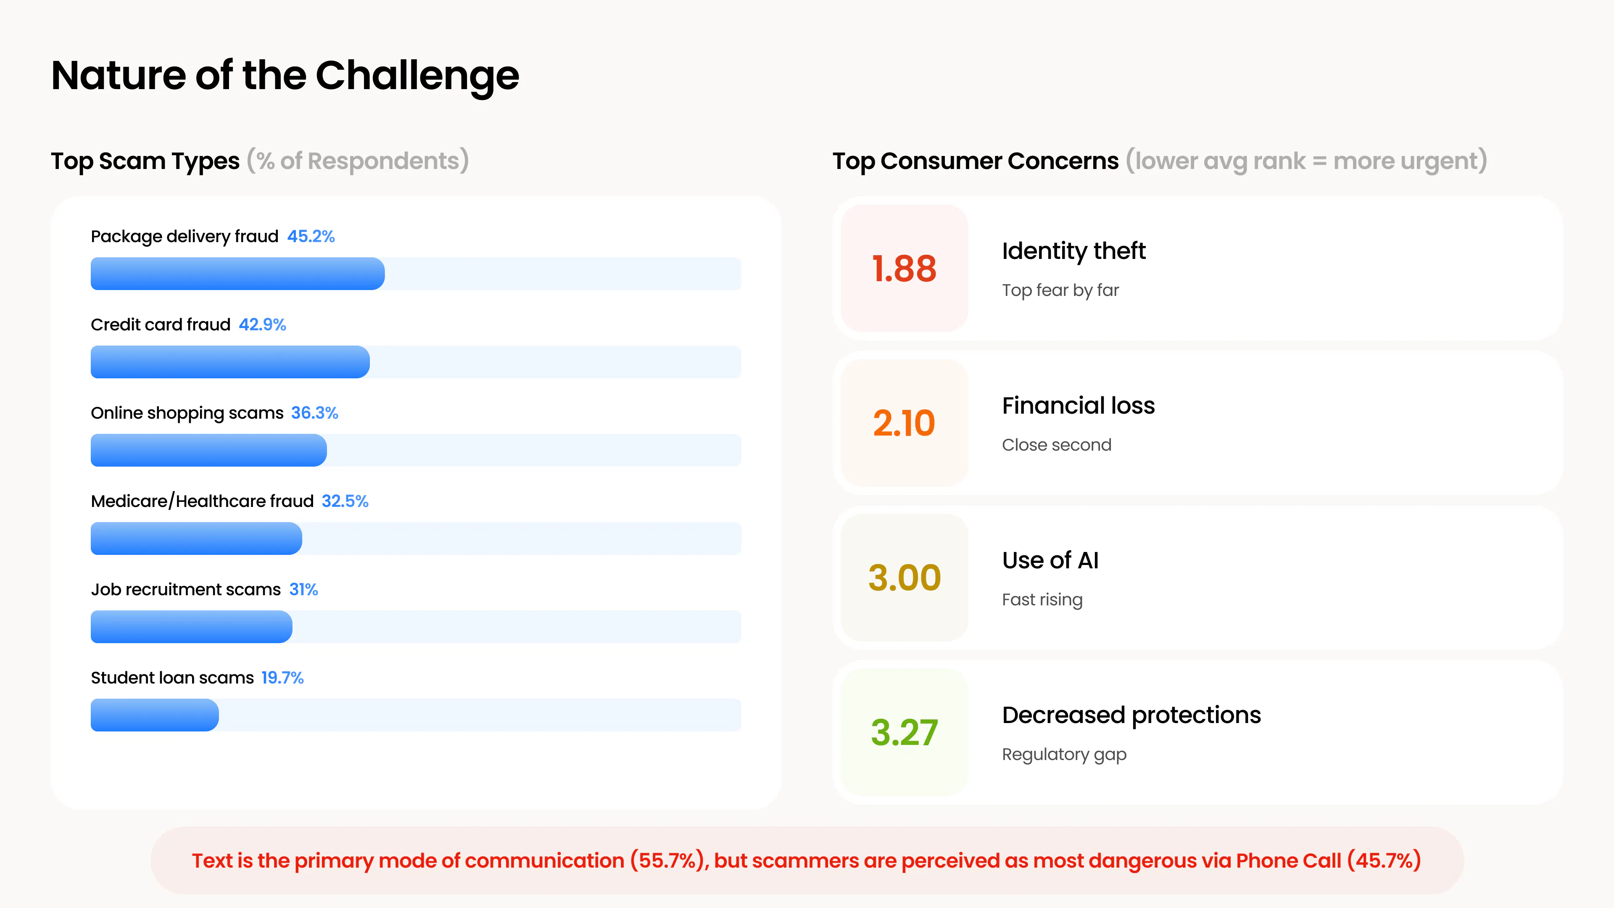Click the Job recruitment scams progress bar
The height and width of the screenshot is (908, 1614).
415,627
